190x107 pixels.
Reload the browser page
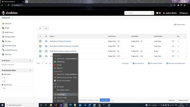coord(9,5)
